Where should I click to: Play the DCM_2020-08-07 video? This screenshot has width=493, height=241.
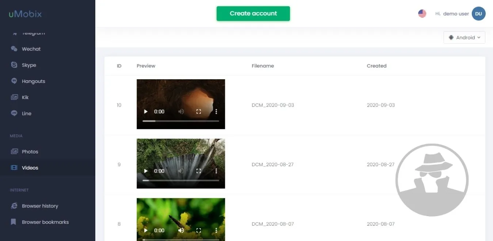146,230
